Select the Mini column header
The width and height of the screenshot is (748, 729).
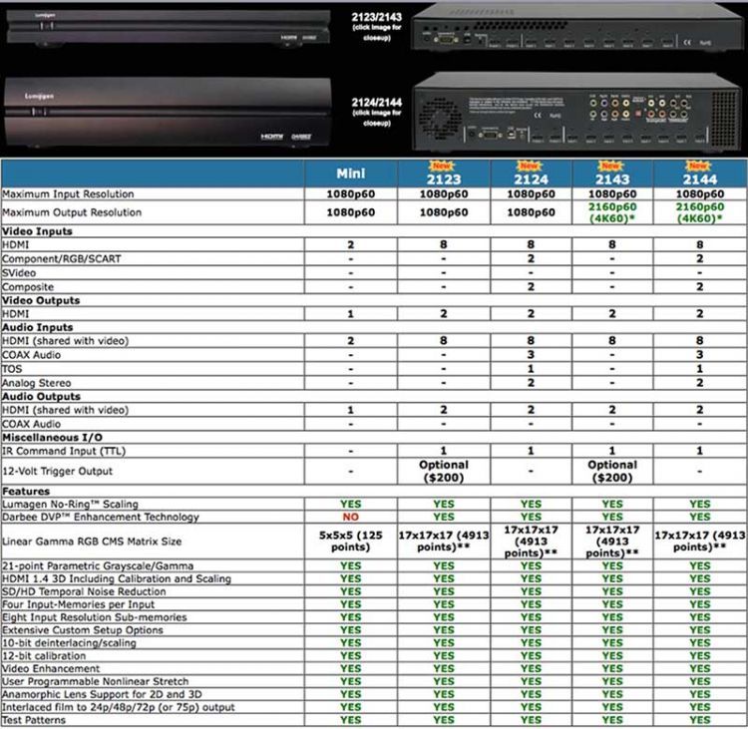coord(351,174)
